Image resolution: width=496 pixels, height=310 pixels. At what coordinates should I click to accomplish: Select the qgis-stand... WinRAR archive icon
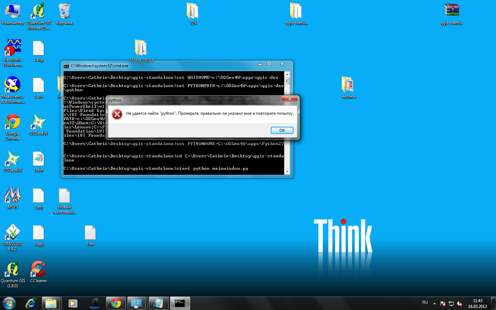[x=452, y=14]
